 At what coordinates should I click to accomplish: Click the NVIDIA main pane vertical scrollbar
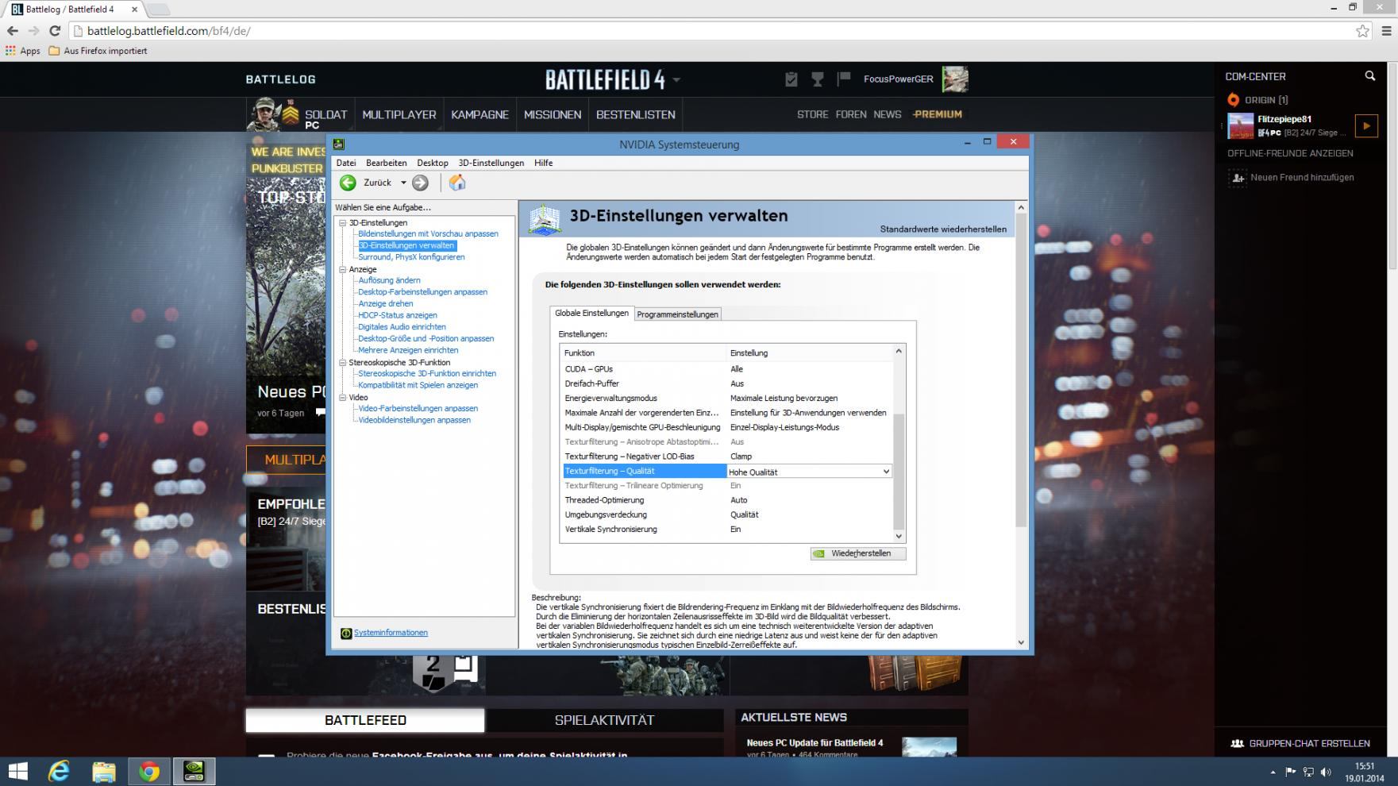pyautogui.click(x=1021, y=370)
